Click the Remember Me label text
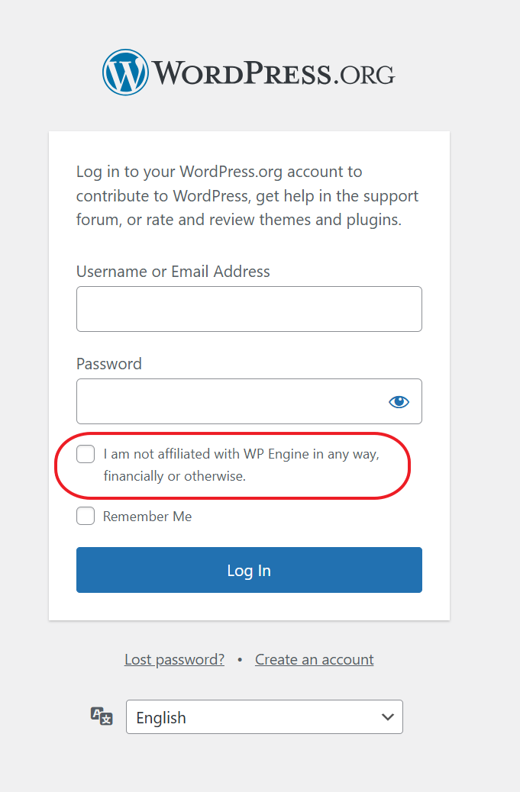 coord(147,517)
